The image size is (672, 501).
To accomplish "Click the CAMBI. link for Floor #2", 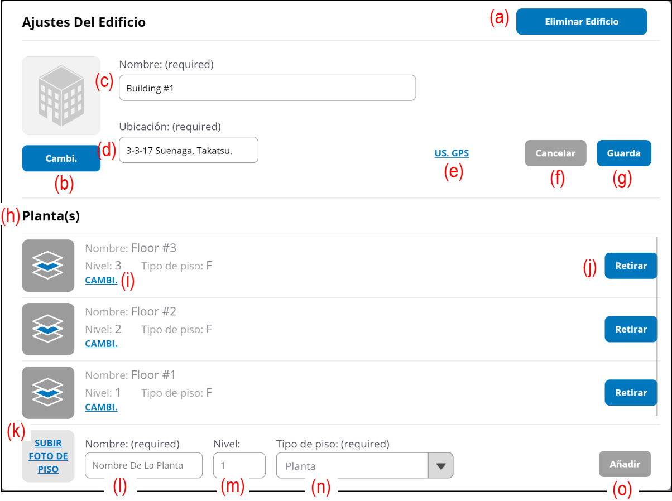I will (x=101, y=344).
